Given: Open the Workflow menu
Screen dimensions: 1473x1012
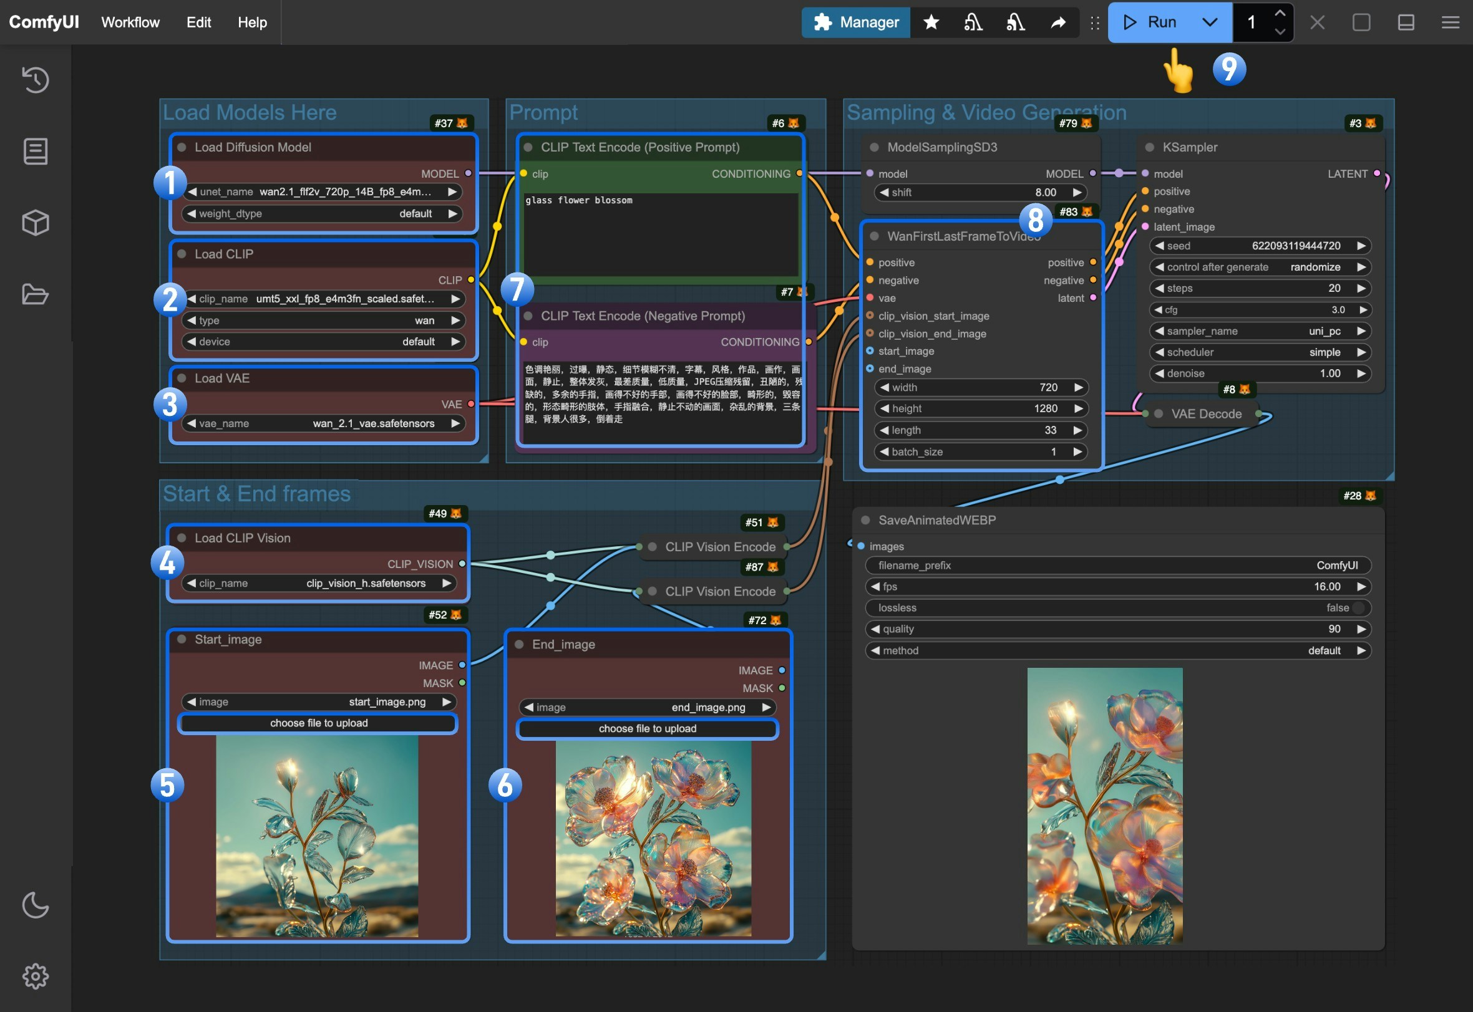Looking at the screenshot, I should tap(129, 22).
